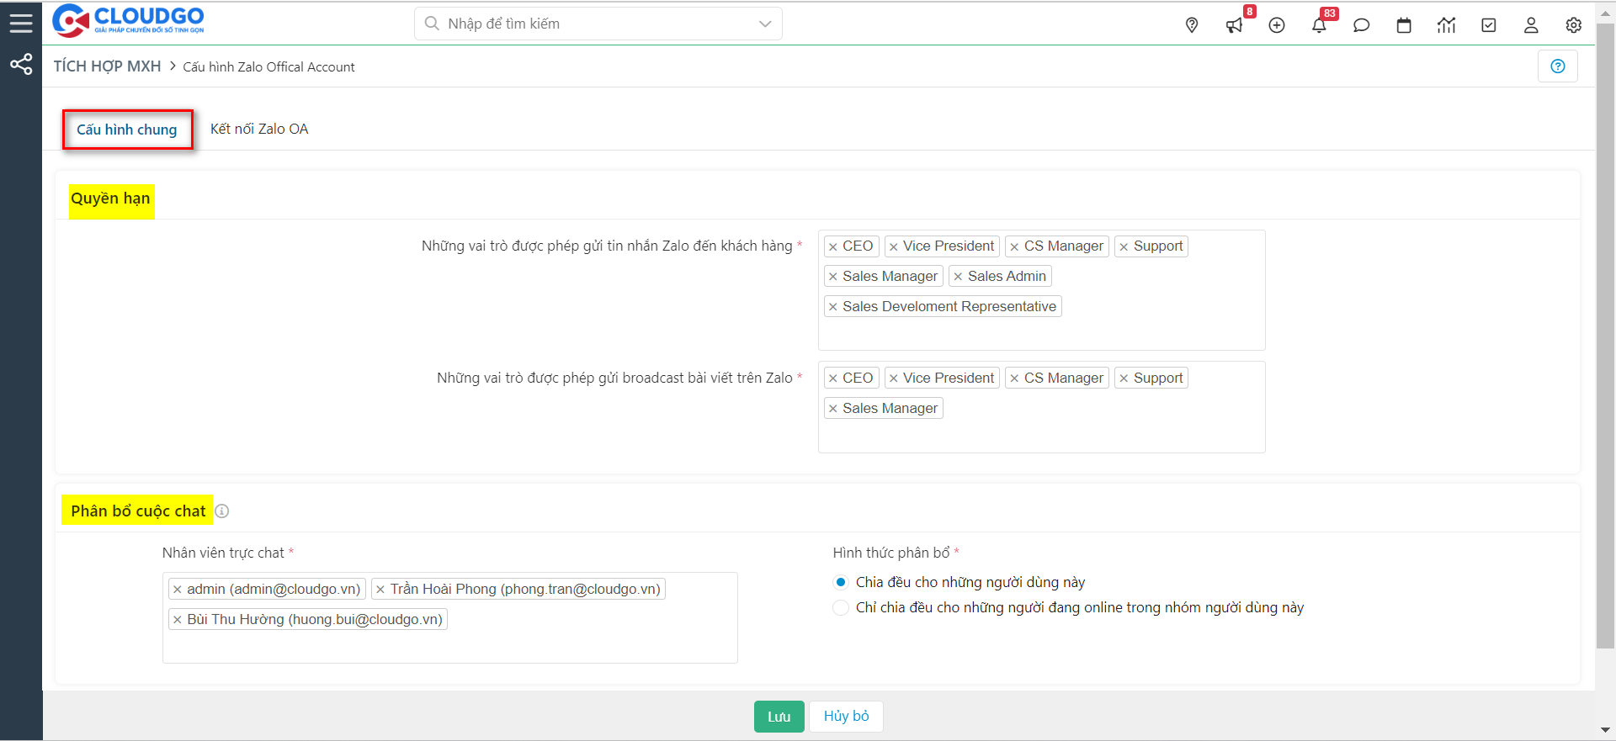1616x741 pixels.
Task: Click the help question mark button
Action: click(1557, 66)
